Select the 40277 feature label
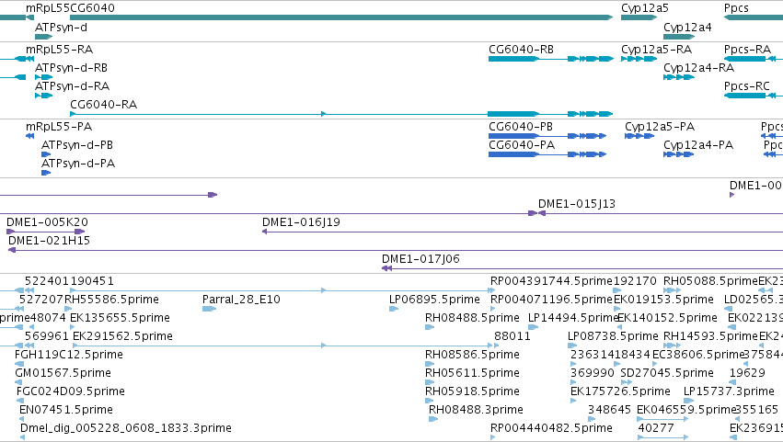This screenshot has height=442, width=783. point(656,429)
